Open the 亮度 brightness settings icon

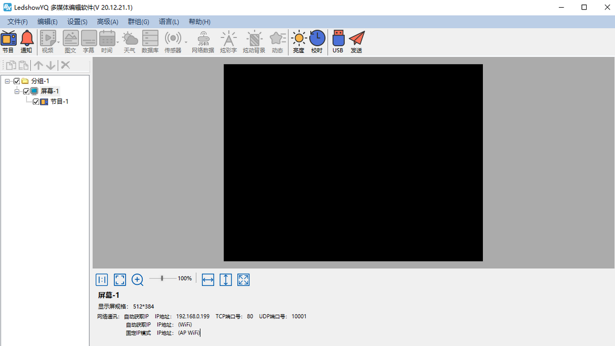[x=298, y=41]
